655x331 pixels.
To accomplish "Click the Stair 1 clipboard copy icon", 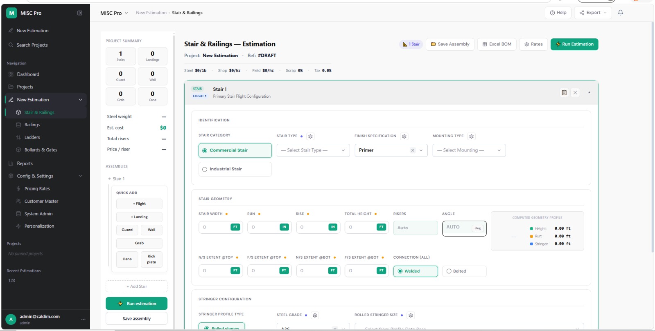I will tap(564, 93).
